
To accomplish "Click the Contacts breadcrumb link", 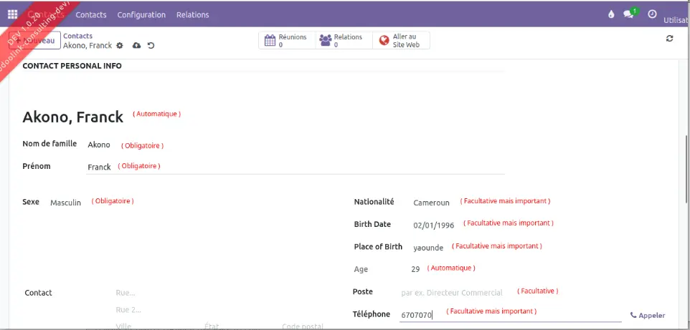I will 77,36.
